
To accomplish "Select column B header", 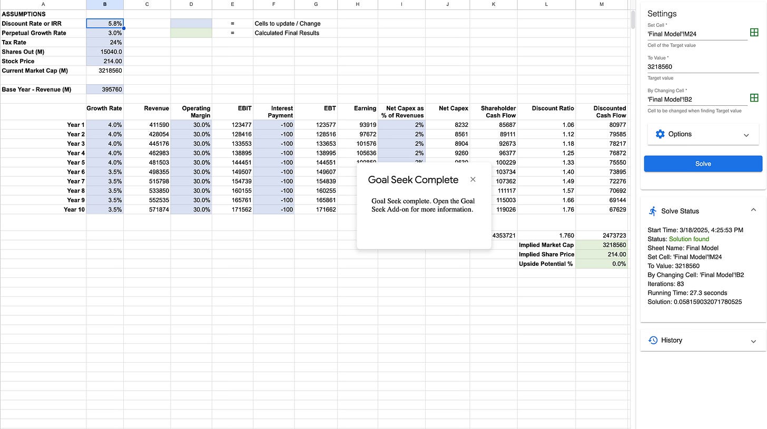I will [105, 4].
